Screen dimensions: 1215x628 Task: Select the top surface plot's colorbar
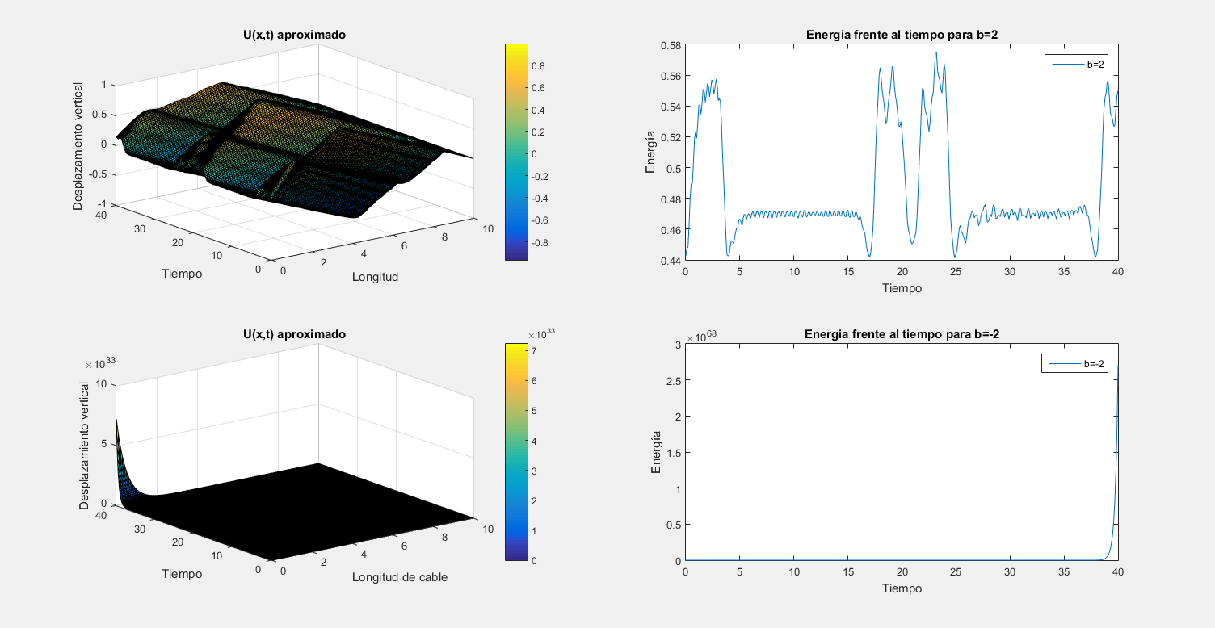pyautogui.click(x=516, y=152)
